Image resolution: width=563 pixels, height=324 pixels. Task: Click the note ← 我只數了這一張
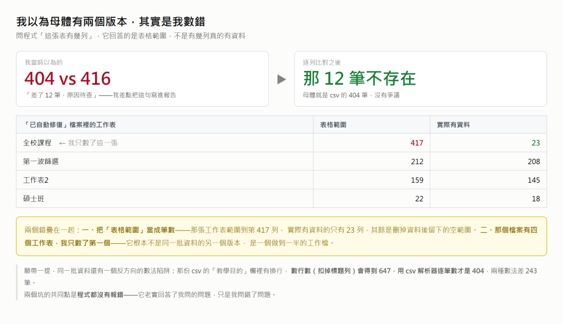point(89,143)
